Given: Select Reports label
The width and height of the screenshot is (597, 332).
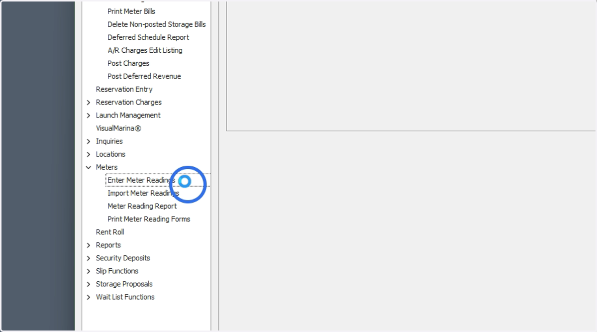Looking at the screenshot, I should pos(108,244).
